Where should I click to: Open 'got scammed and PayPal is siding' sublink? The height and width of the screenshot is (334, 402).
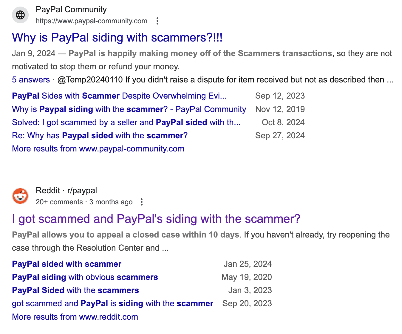(113, 304)
